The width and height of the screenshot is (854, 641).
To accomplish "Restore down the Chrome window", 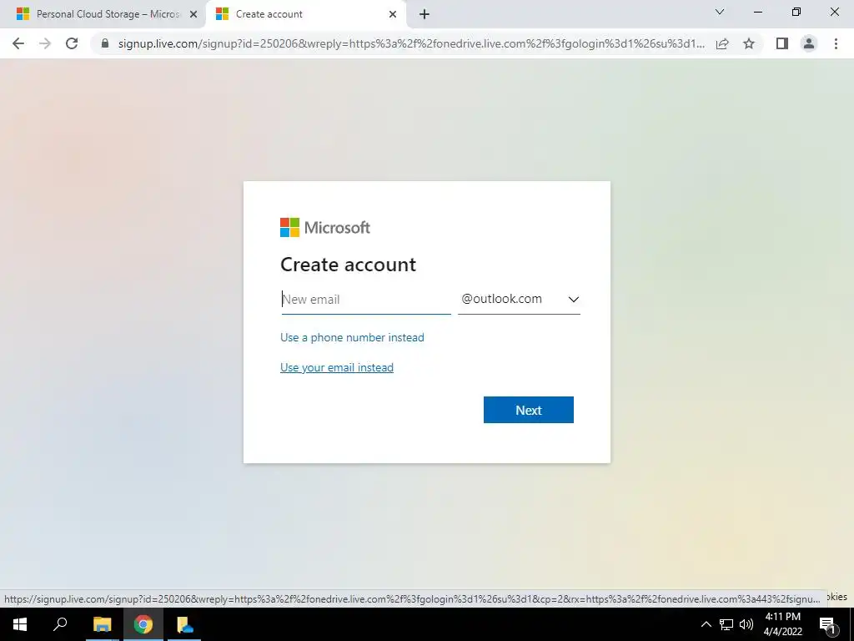I will [796, 12].
